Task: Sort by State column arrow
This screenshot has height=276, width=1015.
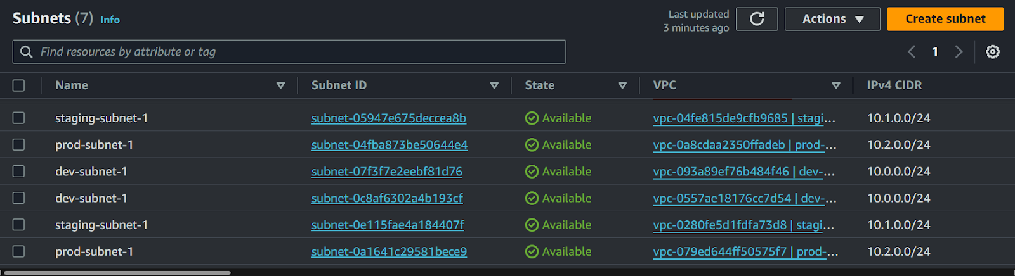Action: [x=622, y=85]
